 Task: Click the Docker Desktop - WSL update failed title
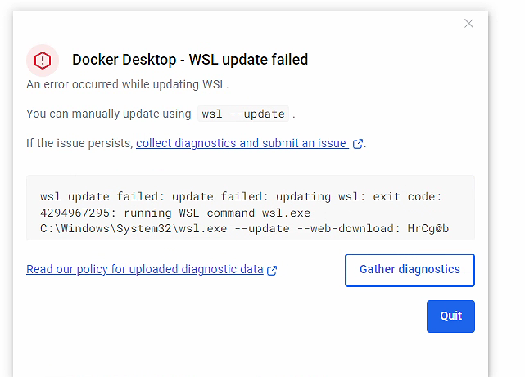190,60
